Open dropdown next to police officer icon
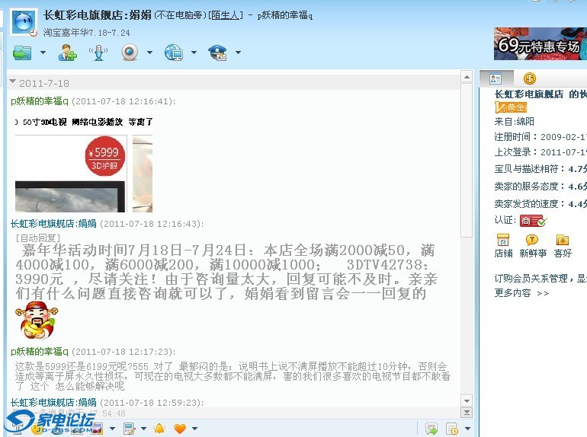 coord(238,53)
